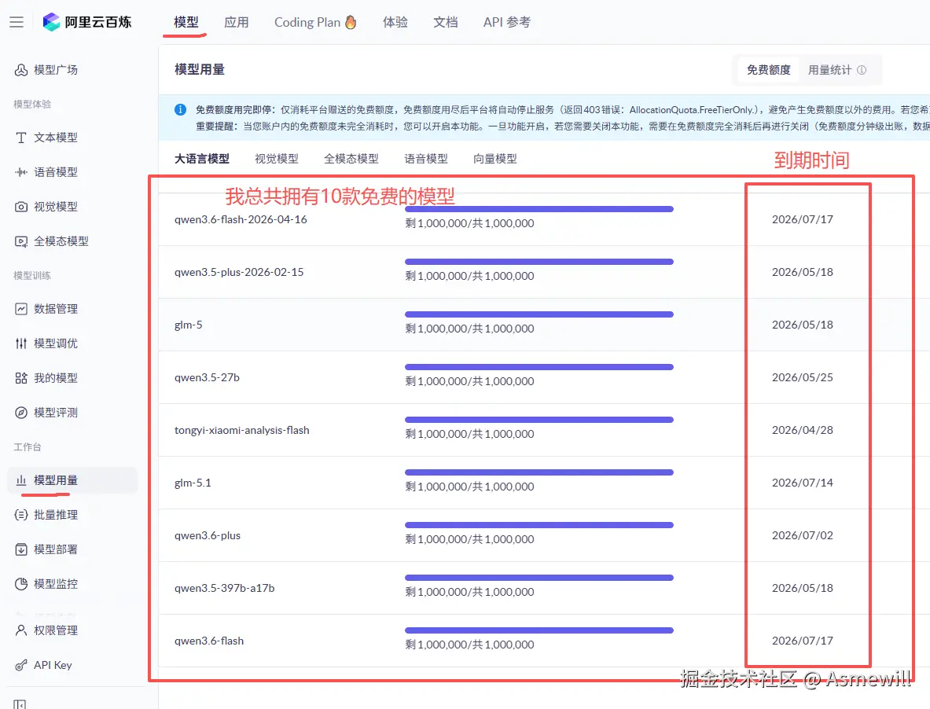Click model name qwen3.5-27b

(x=207, y=377)
